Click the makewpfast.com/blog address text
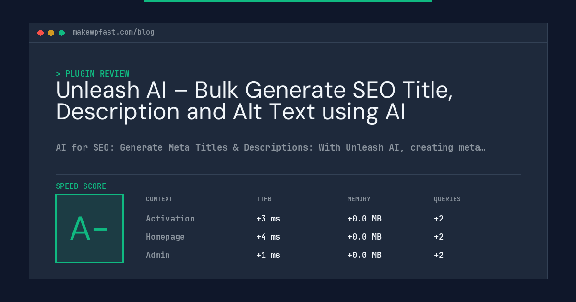The image size is (576, 302). (114, 32)
